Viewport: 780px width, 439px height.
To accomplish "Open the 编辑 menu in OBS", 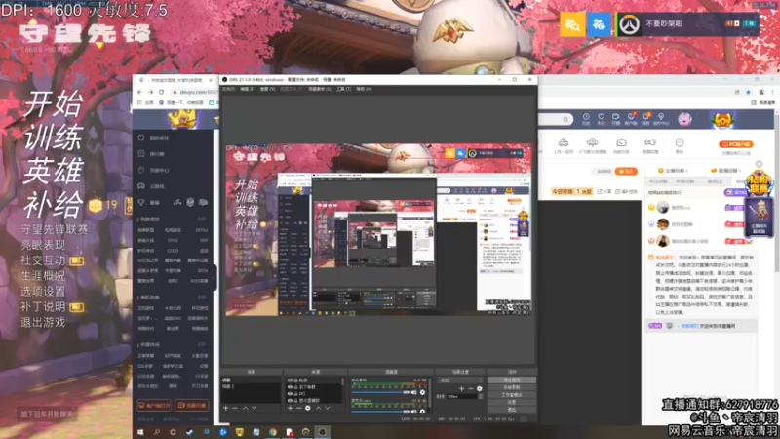I will pyautogui.click(x=248, y=89).
